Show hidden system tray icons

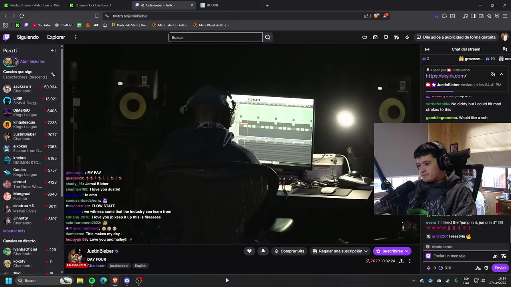point(413,281)
